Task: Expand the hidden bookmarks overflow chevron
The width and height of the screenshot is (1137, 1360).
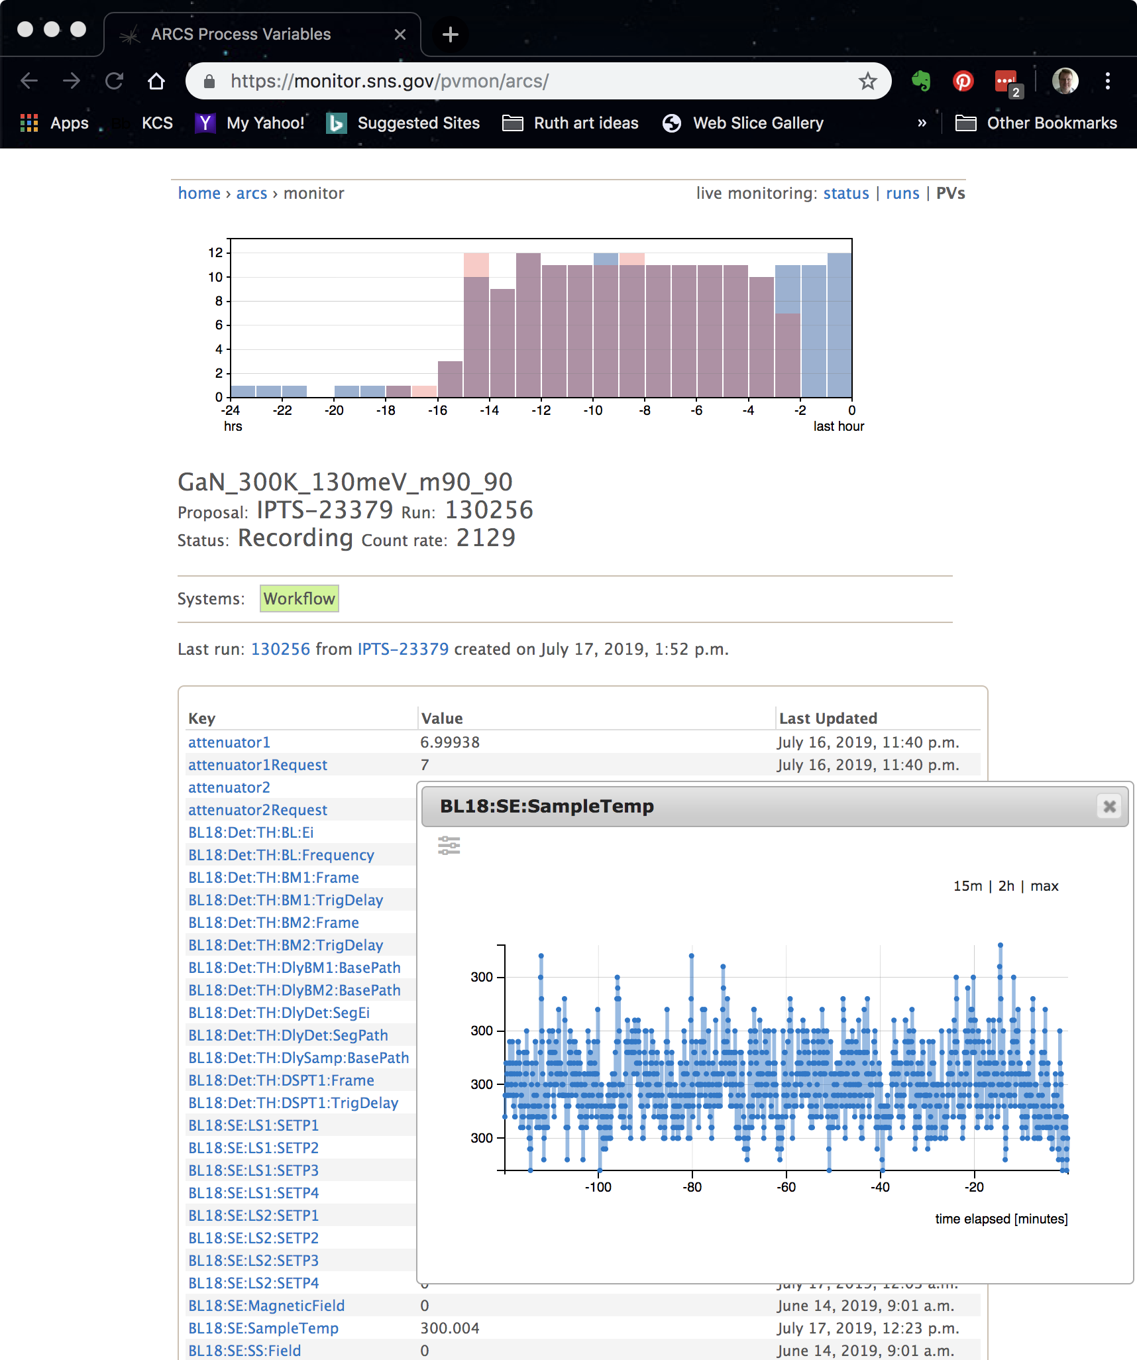Action: click(922, 123)
